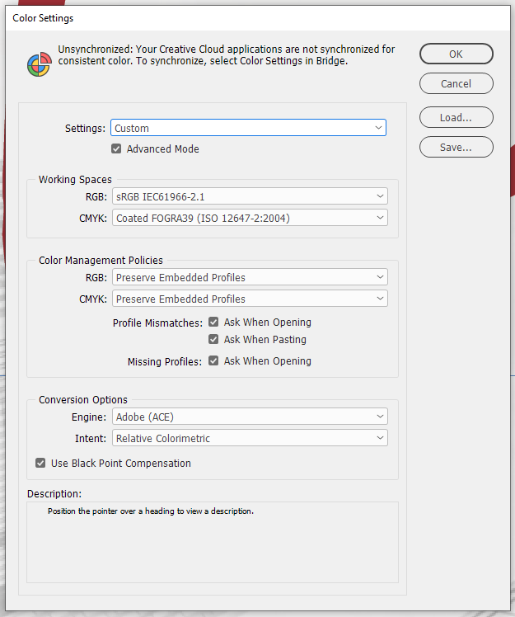
Task: Open Working Spaces RGB dropdown sRGB IEC61966-2.1
Action: (x=250, y=196)
